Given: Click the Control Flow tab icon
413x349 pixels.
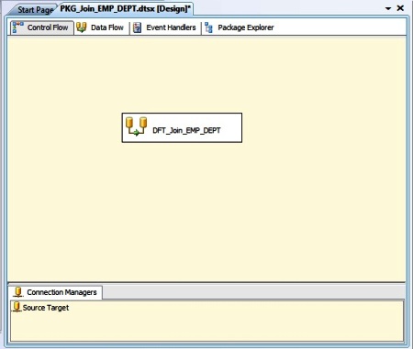Looking at the screenshot, I should [17, 27].
